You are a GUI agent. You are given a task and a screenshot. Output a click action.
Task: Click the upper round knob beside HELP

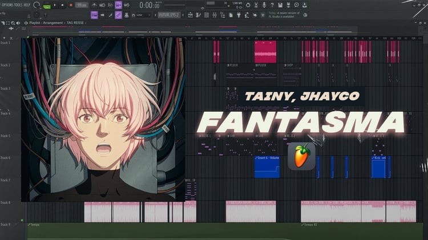pyautogui.click(x=37, y=5)
